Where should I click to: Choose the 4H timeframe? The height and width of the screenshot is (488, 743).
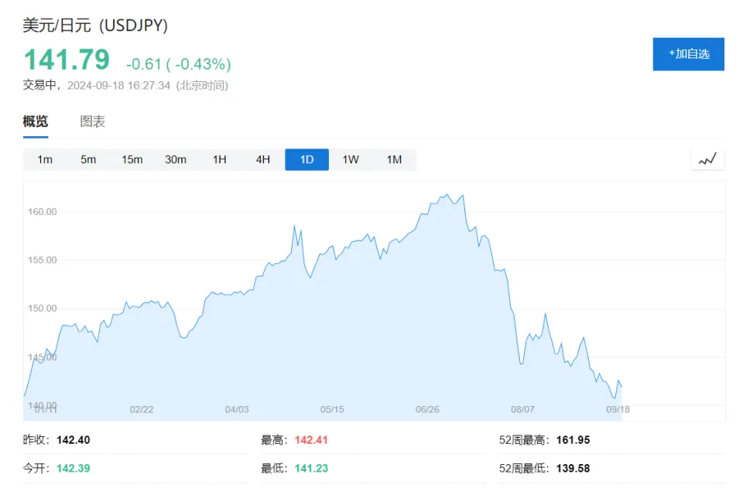263,160
